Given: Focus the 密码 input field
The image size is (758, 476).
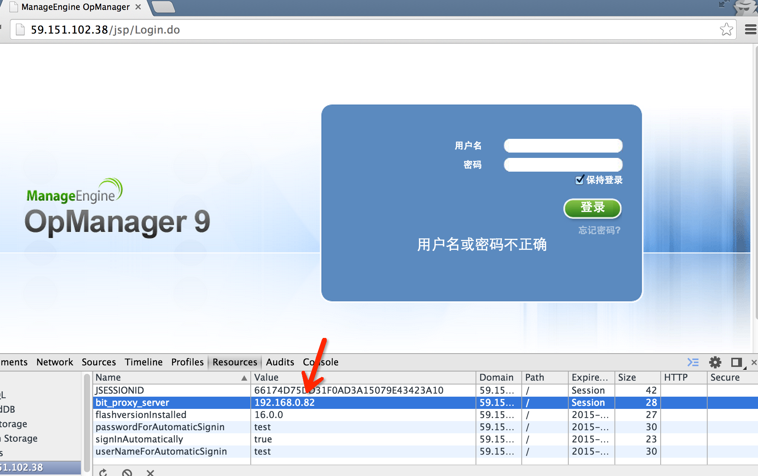Looking at the screenshot, I should click(x=563, y=164).
